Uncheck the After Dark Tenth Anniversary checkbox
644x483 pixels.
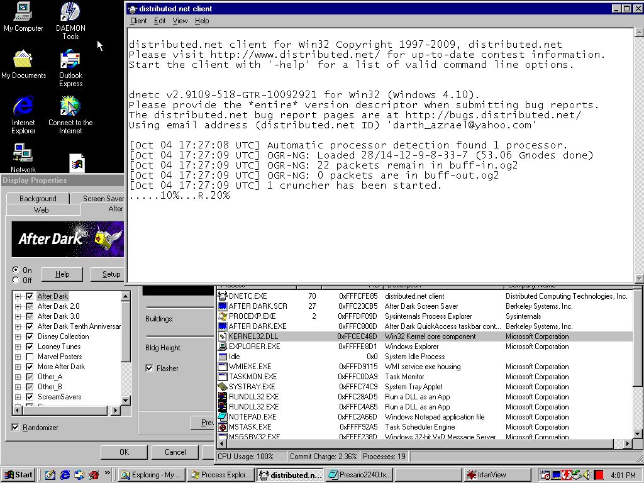[x=30, y=326]
